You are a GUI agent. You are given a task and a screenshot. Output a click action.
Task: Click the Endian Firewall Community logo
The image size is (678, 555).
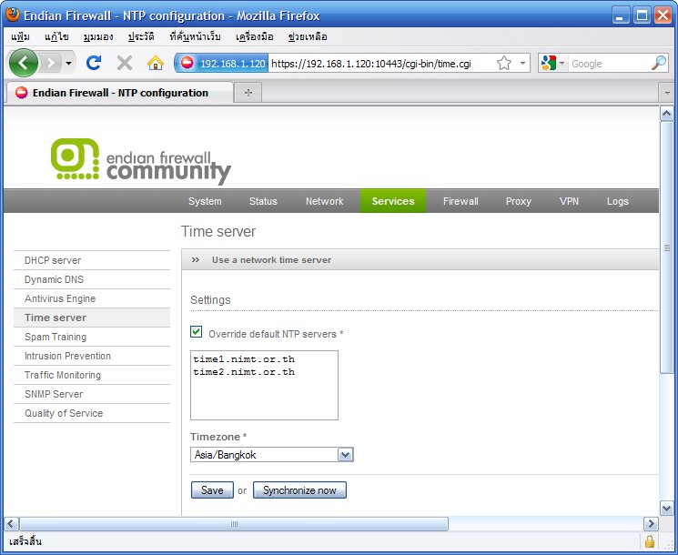141,161
